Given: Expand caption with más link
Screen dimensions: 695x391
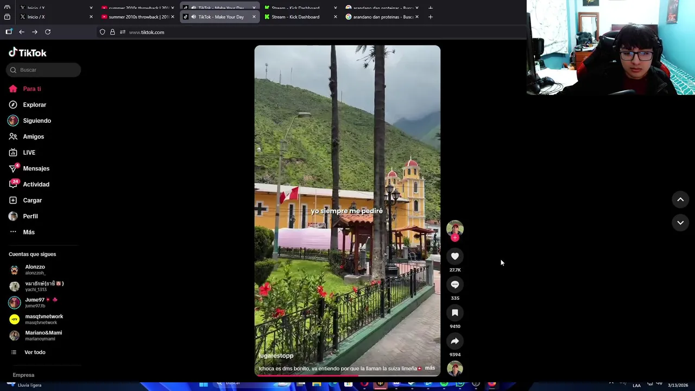Looking at the screenshot, I should (x=430, y=368).
